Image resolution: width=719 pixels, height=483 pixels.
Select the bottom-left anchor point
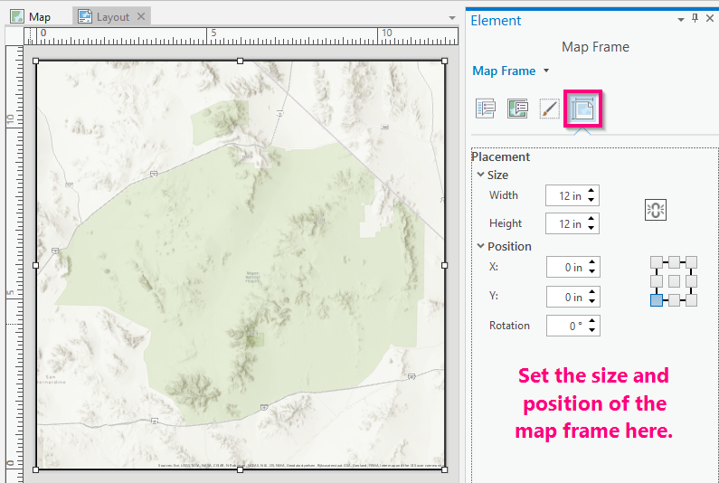[x=657, y=300]
